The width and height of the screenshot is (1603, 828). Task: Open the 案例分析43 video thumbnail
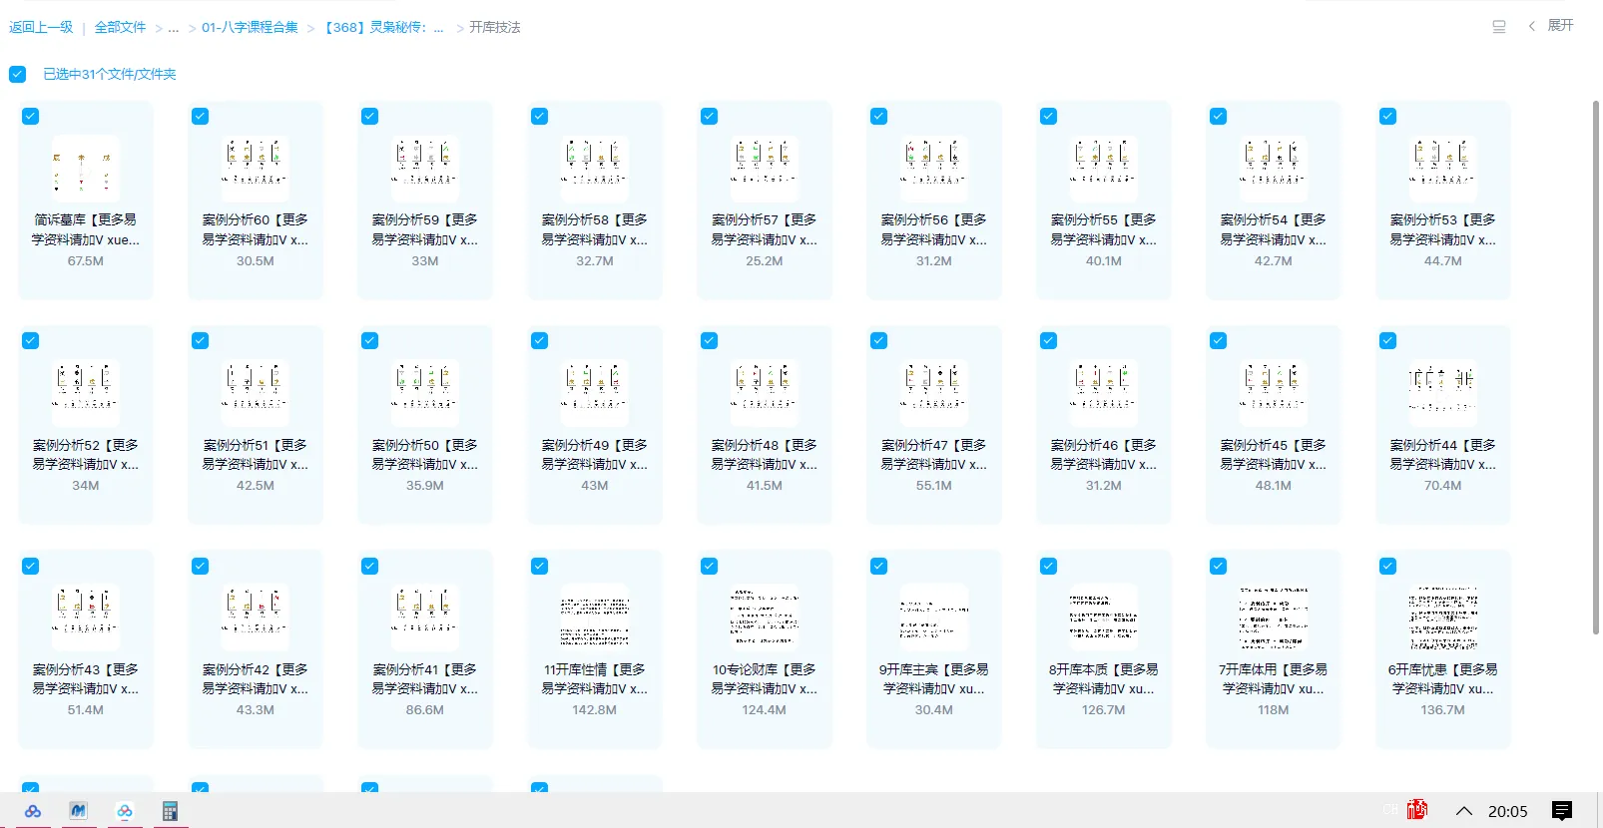click(86, 618)
